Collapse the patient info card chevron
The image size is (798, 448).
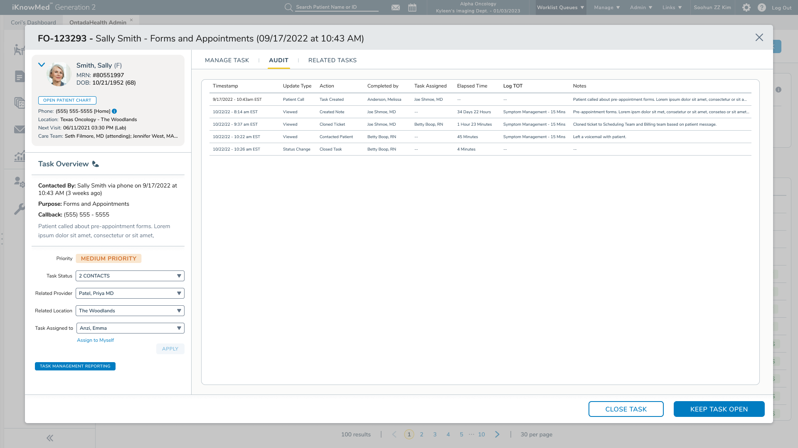click(x=42, y=65)
